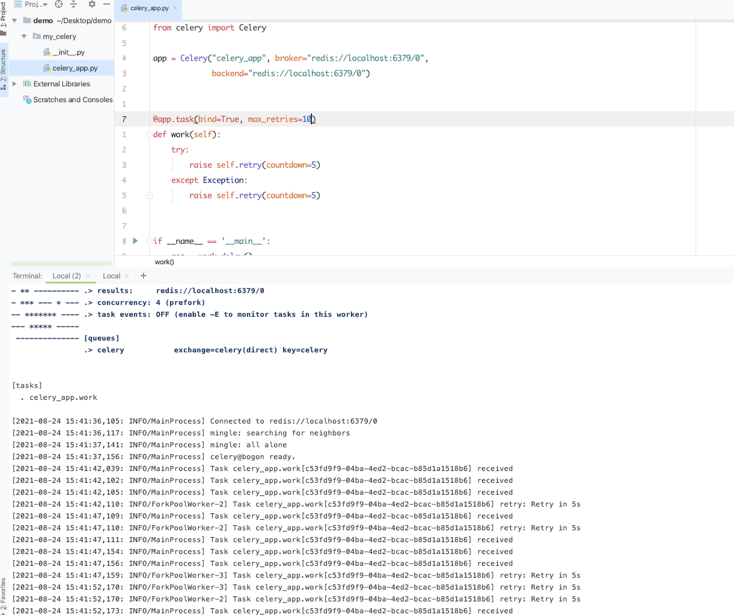Click horizontal scrollbar under project tree
The height and width of the screenshot is (615, 734).
pos(61,264)
